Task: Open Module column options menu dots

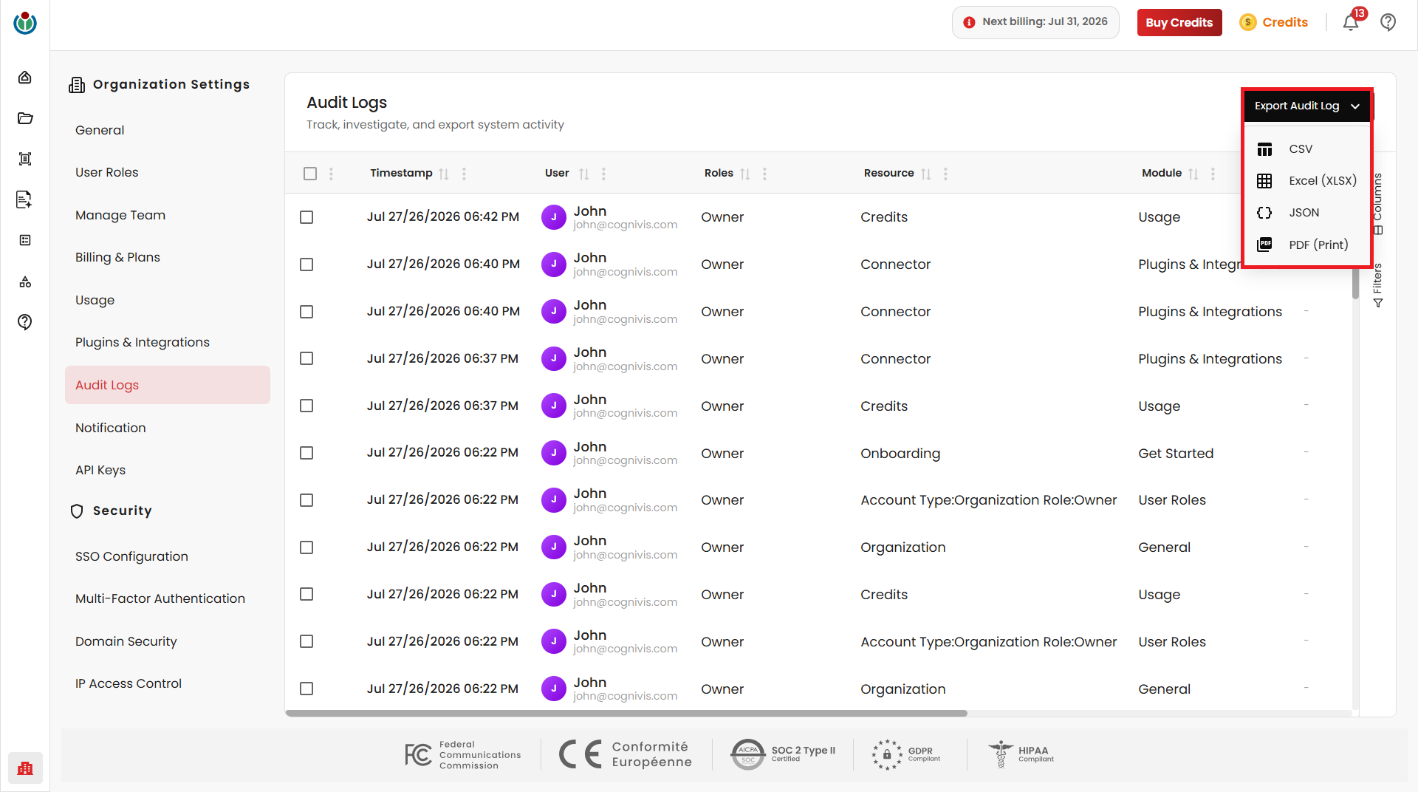Action: tap(1213, 174)
